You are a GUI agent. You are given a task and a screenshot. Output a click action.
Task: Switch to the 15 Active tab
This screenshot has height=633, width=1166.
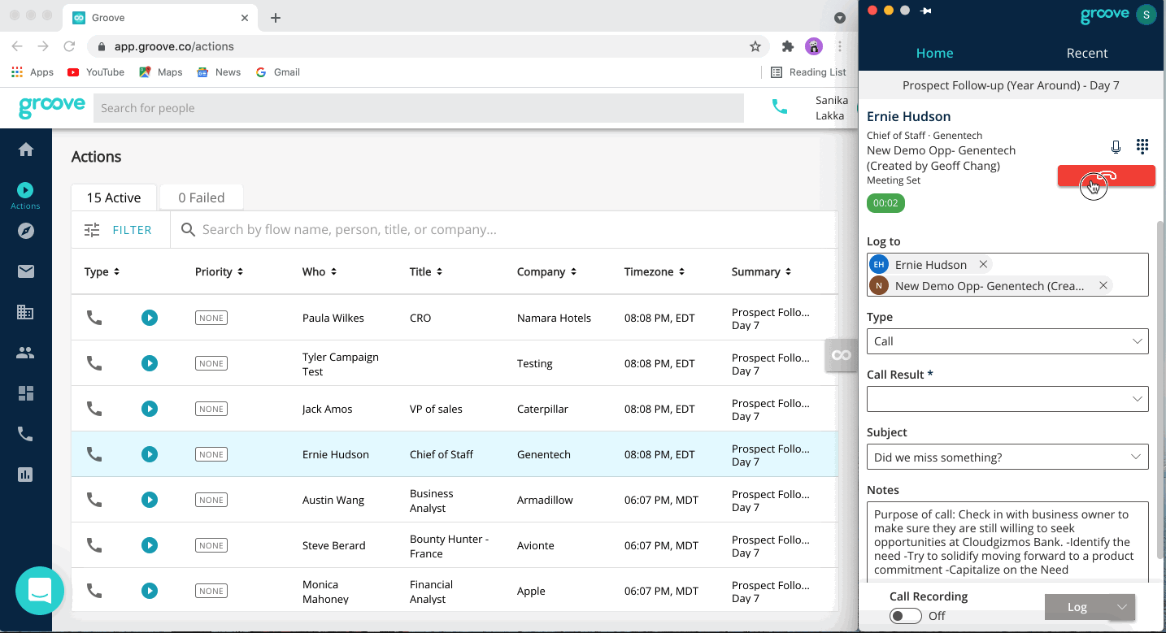point(114,197)
